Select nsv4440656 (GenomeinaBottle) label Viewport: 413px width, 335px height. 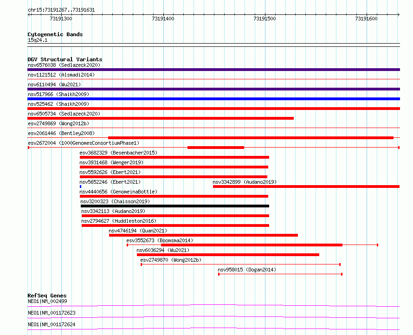coord(118,192)
